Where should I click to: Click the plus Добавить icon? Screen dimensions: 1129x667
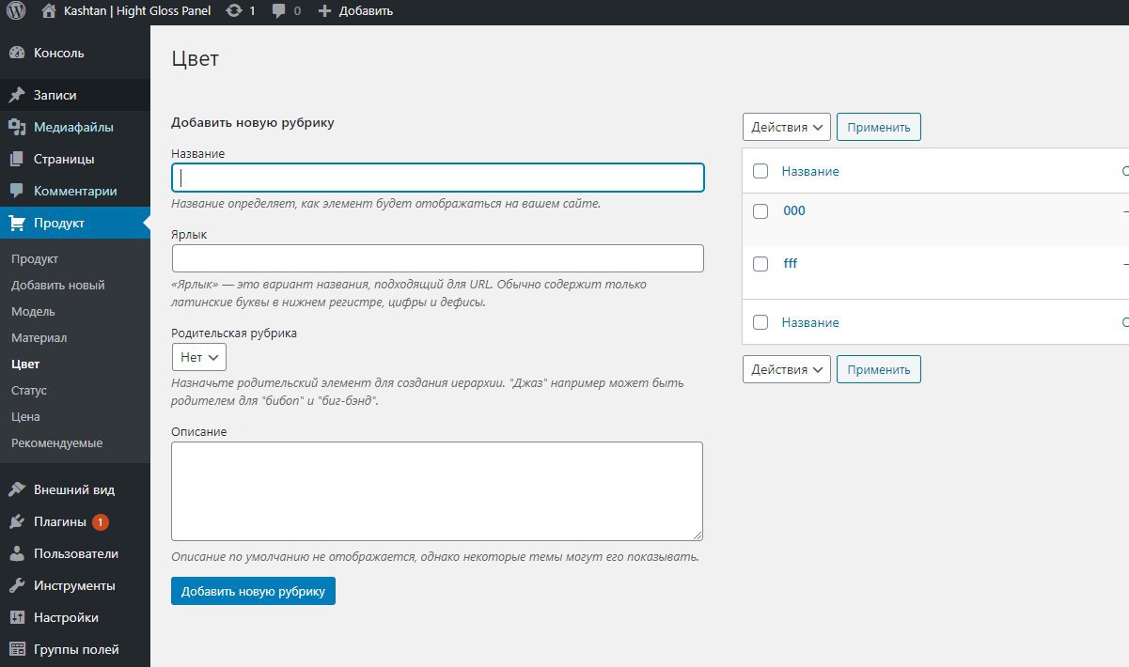[325, 11]
